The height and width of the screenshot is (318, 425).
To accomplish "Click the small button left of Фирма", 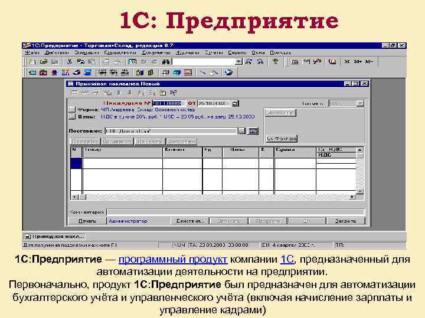I will click(x=72, y=110).
